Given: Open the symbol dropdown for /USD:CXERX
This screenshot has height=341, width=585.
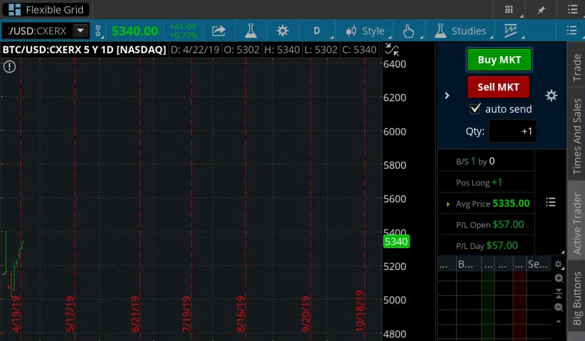Looking at the screenshot, I should coord(79,30).
